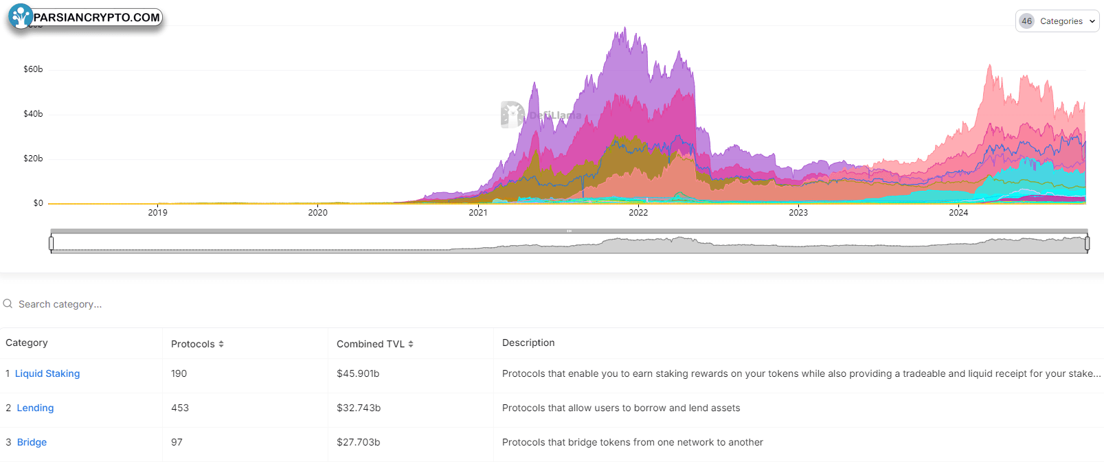
Task: Click the Category column header
Action: (x=27, y=343)
